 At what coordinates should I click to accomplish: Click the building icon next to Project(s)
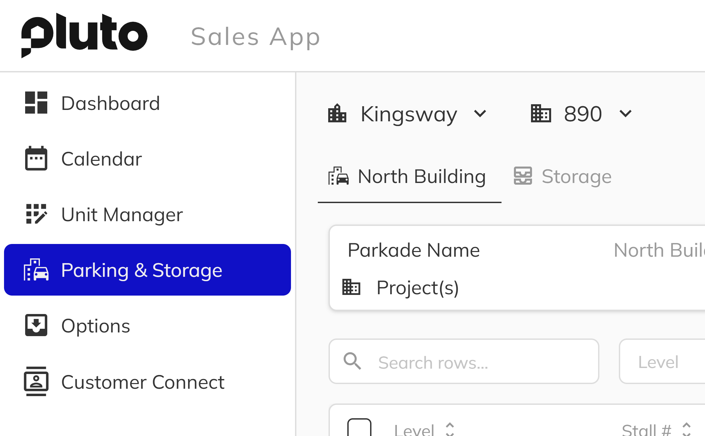pos(351,287)
